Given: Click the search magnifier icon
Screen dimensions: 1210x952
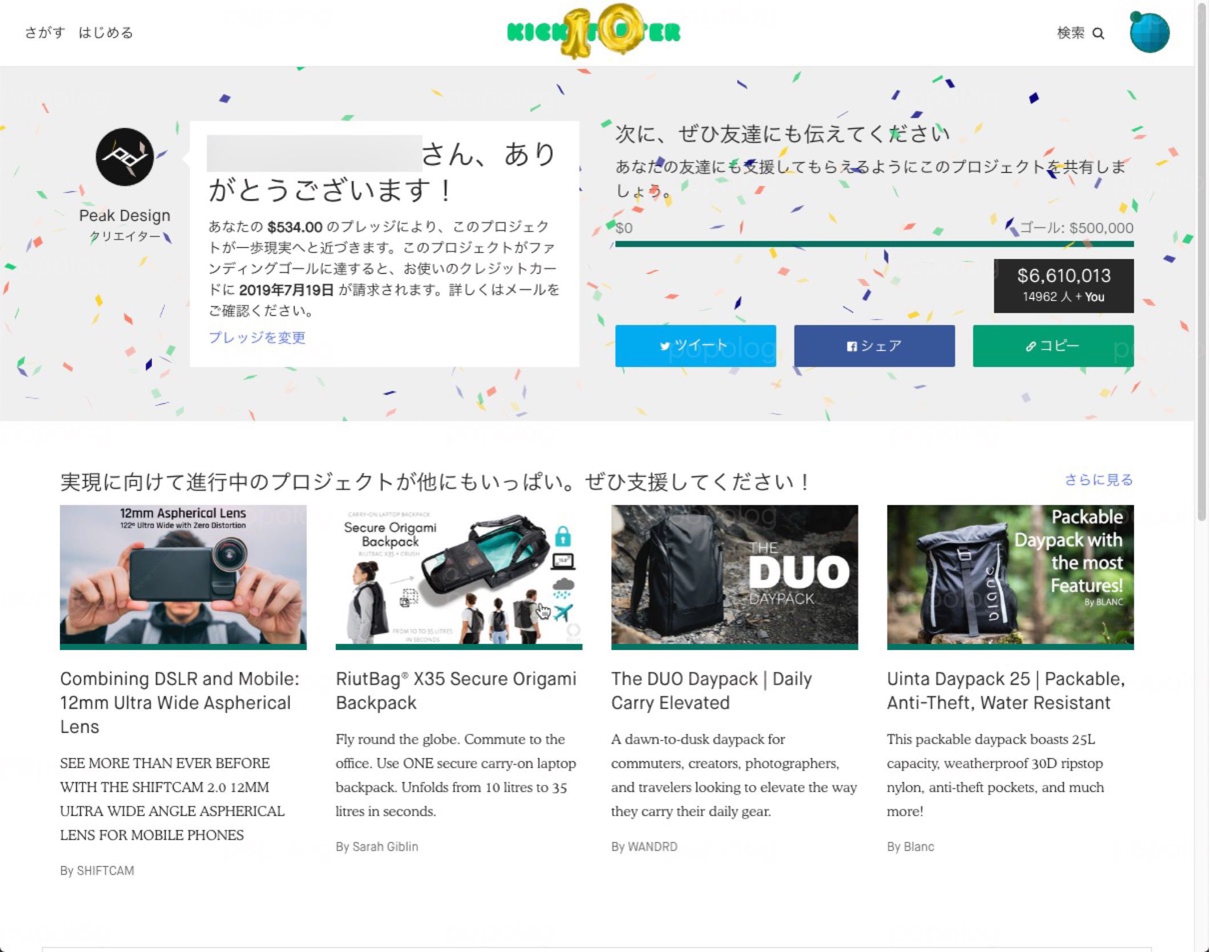Looking at the screenshot, I should [x=1098, y=34].
